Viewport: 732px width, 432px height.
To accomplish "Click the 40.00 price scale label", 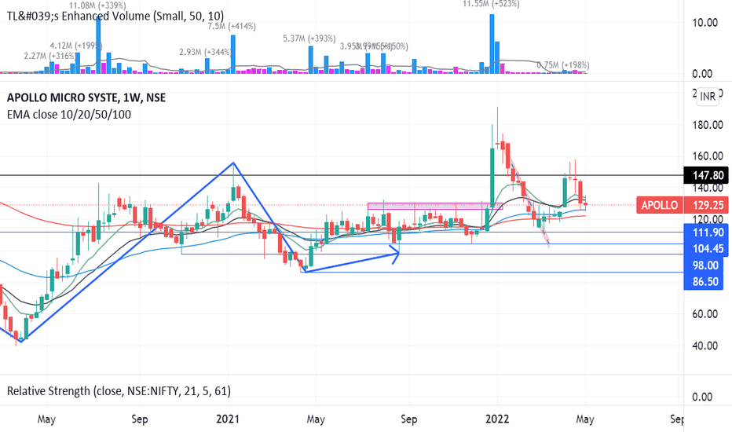I will pyautogui.click(x=705, y=346).
